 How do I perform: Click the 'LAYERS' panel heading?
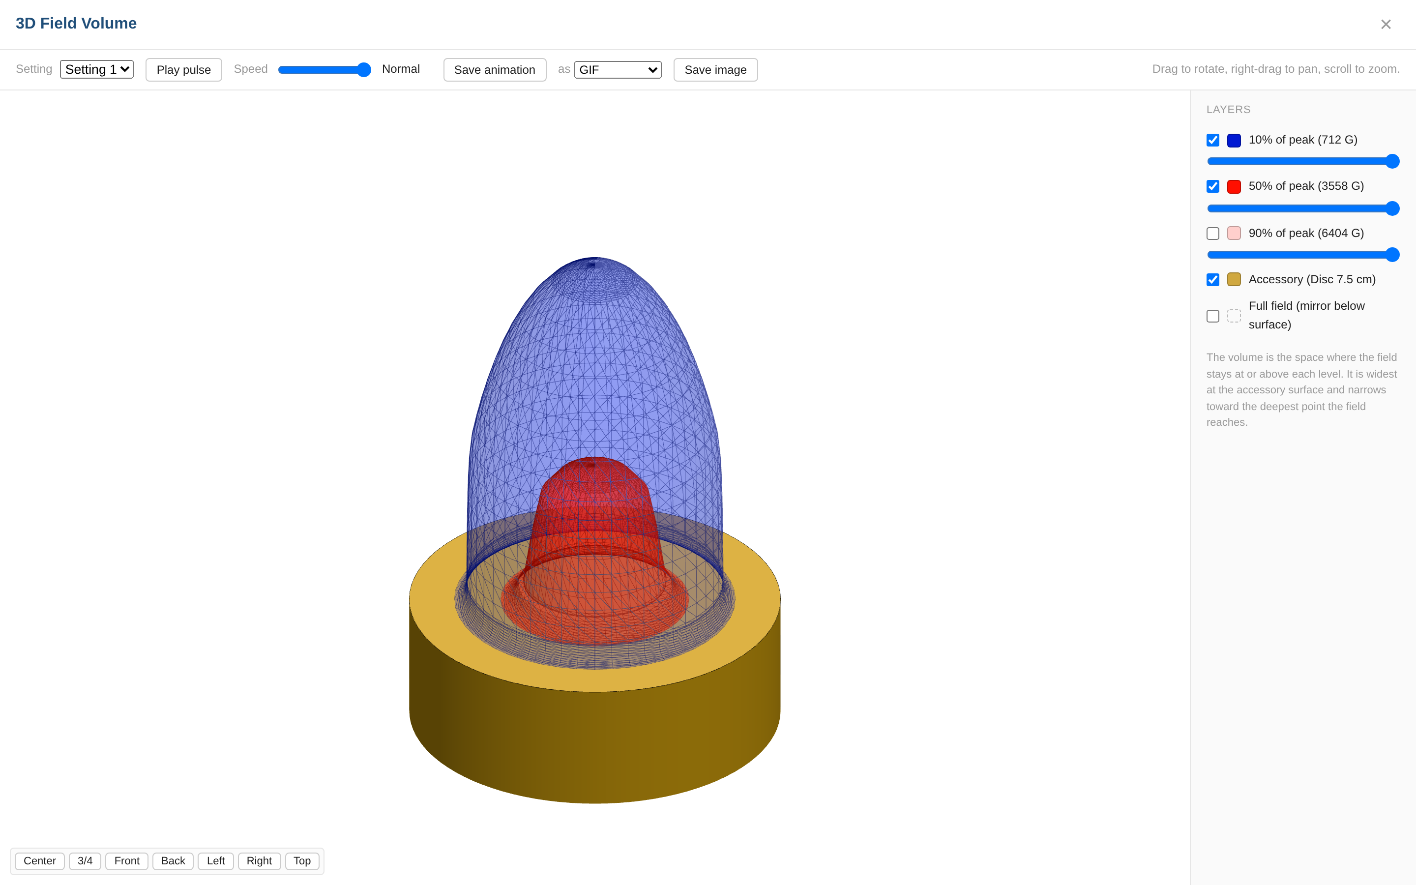click(1228, 110)
